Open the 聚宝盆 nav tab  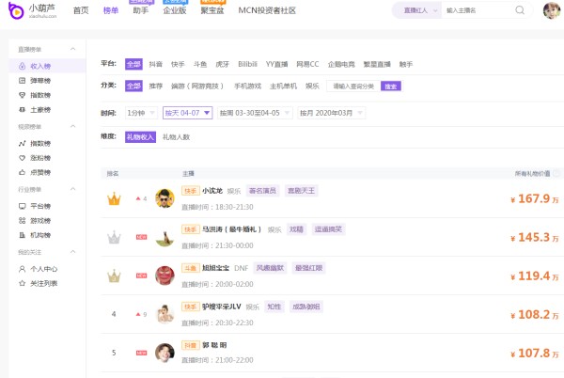click(212, 10)
